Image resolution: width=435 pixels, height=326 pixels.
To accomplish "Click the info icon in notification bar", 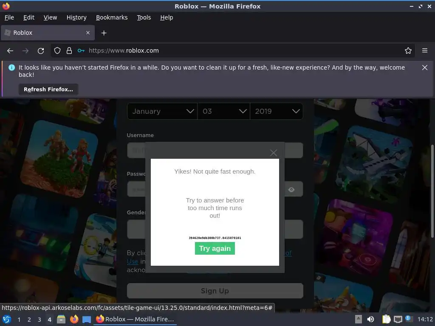I will pos(11,67).
